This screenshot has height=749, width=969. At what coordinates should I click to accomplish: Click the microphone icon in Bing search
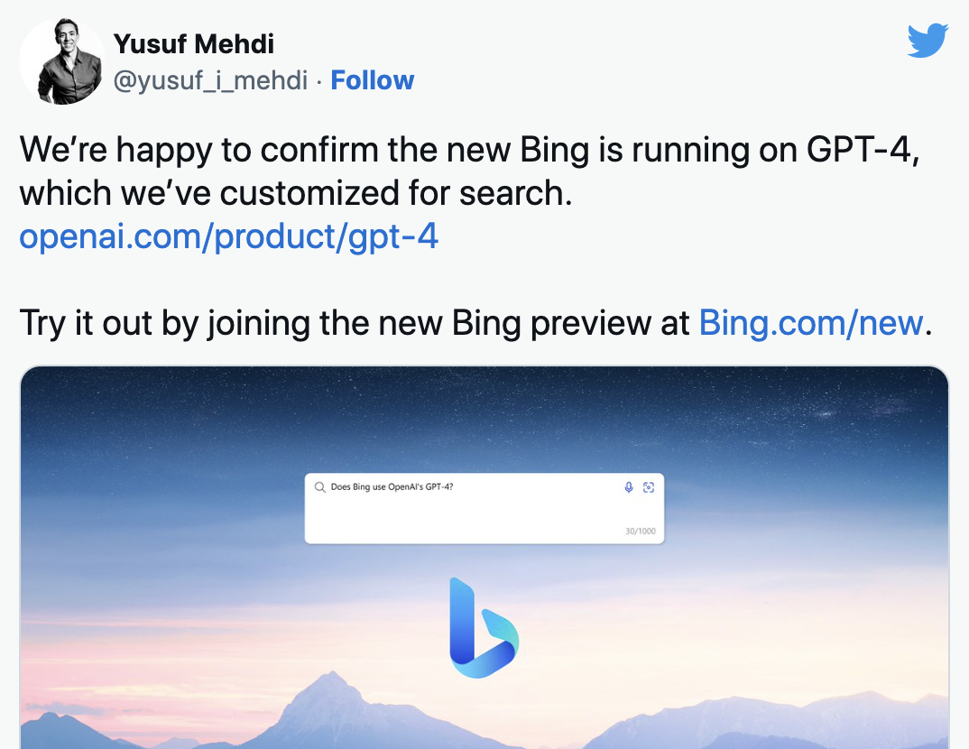[x=629, y=487]
